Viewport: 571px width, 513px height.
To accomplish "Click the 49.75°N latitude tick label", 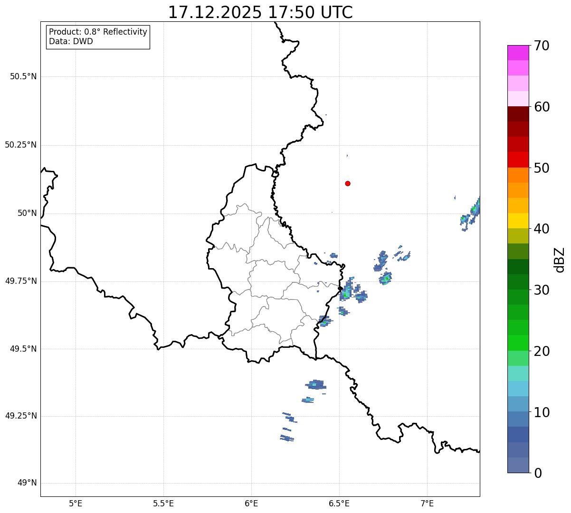I will (x=21, y=281).
